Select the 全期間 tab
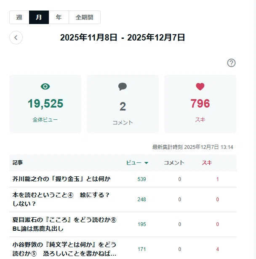Screen dimensions: 256x259 [x=84, y=17]
